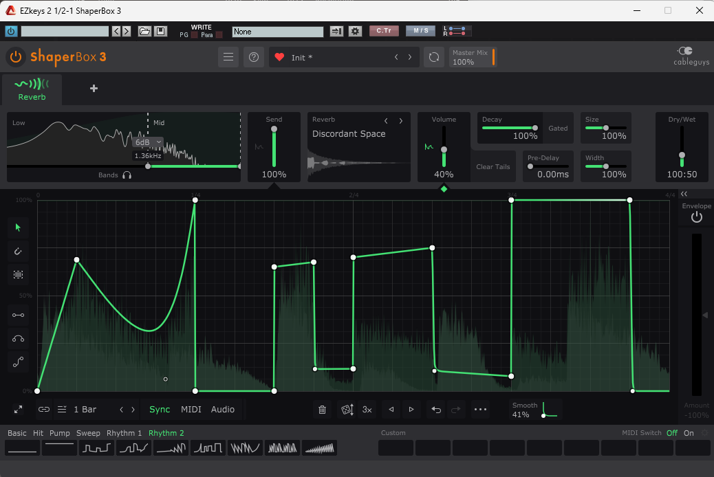Click the host arrow-to-bar icon beside None
Screen dimensions: 714x477
(336, 31)
